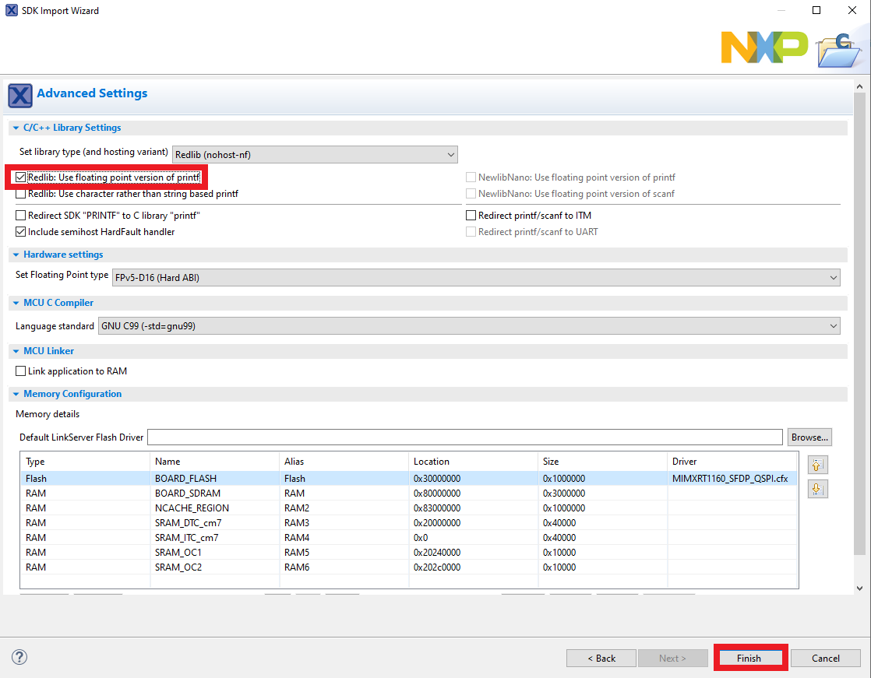The width and height of the screenshot is (871, 678).
Task: Enable Redirect printf/scanf to ITM
Action: pos(471,216)
